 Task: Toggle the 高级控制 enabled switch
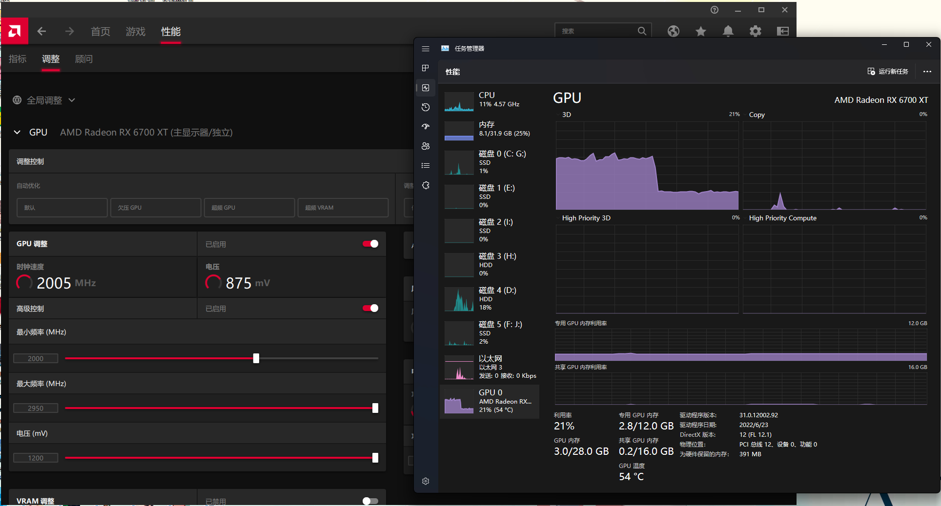370,308
